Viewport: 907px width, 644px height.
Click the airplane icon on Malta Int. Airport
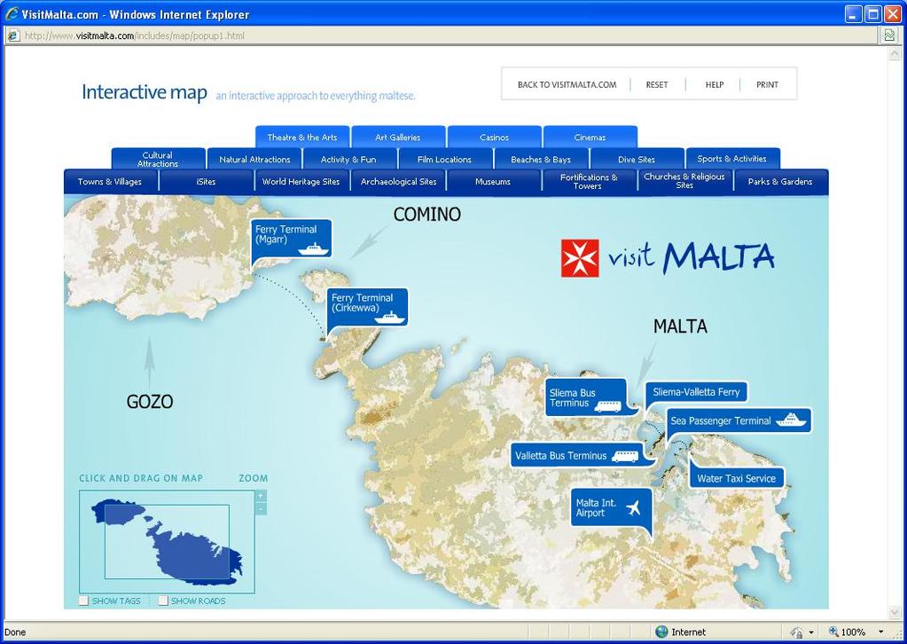pyautogui.click(x=633, y=507)
